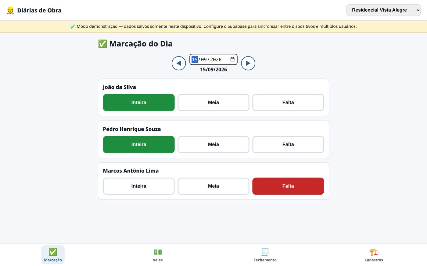Click the Modo demonstração banner text
This screenshot has width=427, height=266.
pos(213,26)
